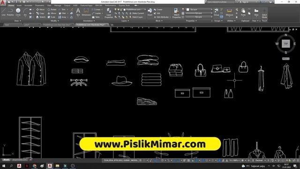Click the Stretch tool
Viewport: 300px width, 169px height.
click(x=41, y=17)
